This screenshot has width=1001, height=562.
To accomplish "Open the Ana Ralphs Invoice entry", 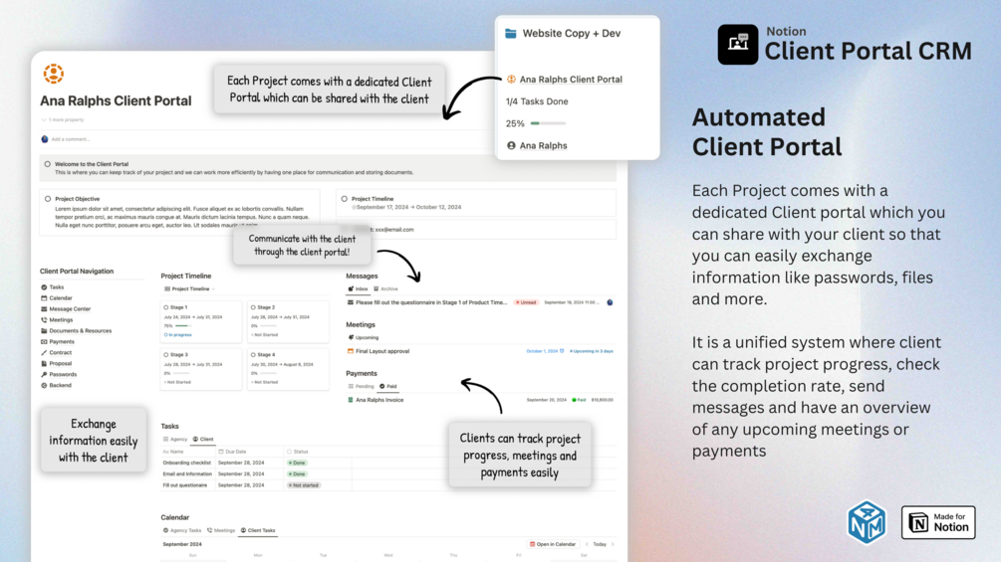I will (x=379, y=400).
